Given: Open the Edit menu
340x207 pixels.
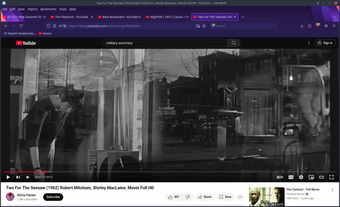Looking at the screenshot, I should click(x=13, y=9).
